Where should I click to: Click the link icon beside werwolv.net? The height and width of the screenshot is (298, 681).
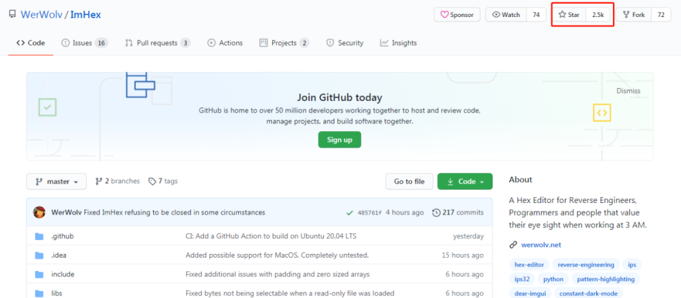513,244
